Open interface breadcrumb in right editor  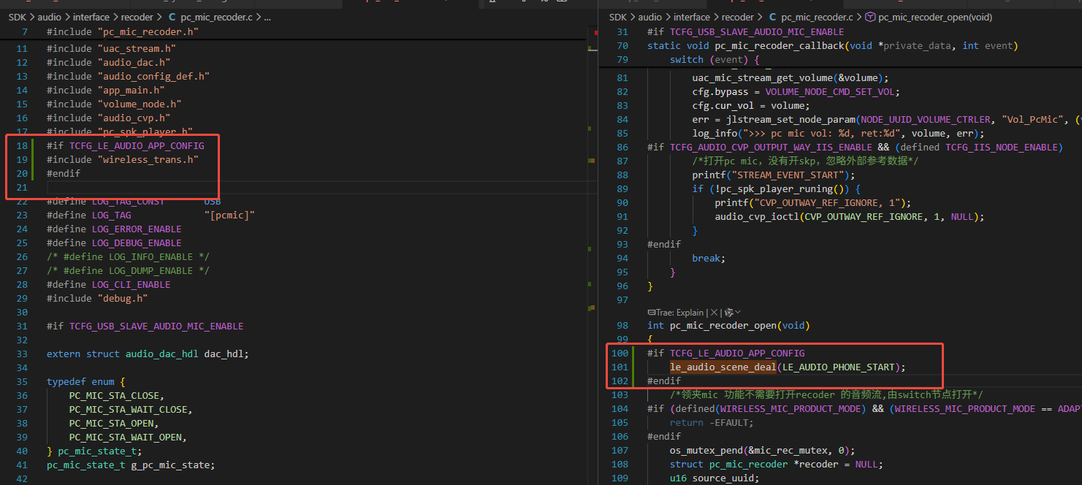[x=692, y=17]
